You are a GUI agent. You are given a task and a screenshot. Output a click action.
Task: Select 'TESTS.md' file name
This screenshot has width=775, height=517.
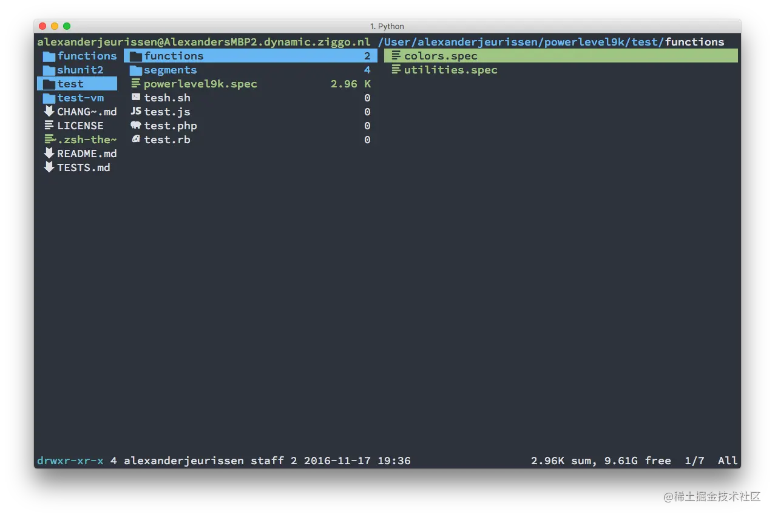pos(84,167)
